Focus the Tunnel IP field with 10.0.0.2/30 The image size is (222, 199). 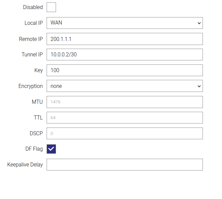(x=124, y=54)
